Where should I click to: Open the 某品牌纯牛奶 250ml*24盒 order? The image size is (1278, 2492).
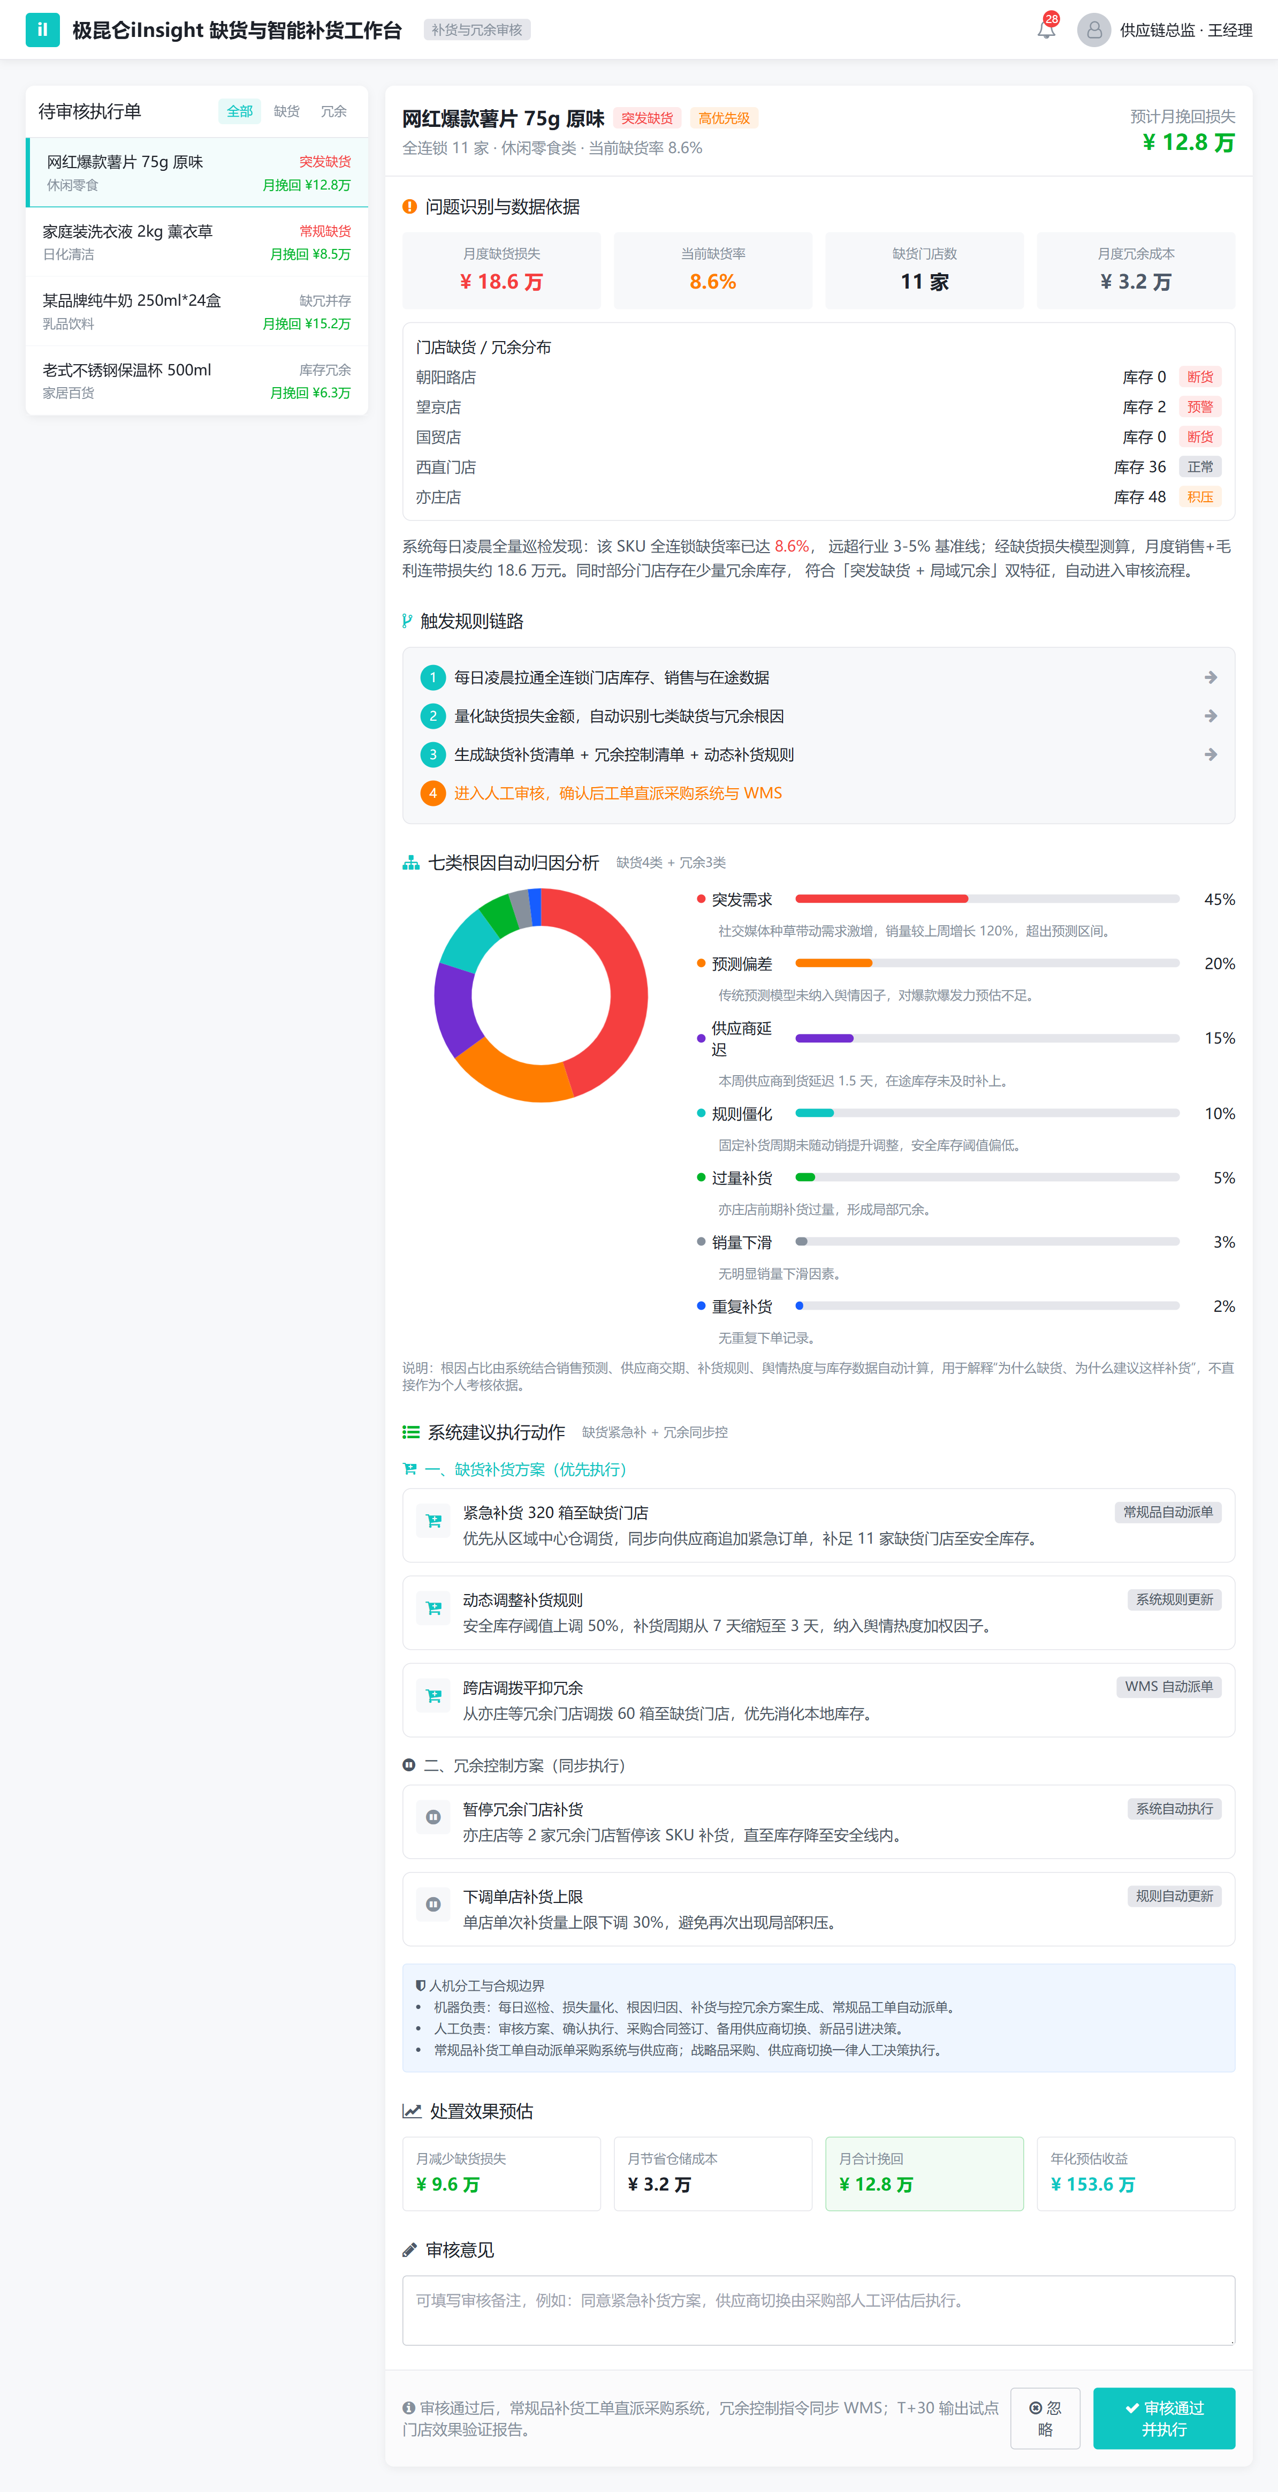point(197,312)
